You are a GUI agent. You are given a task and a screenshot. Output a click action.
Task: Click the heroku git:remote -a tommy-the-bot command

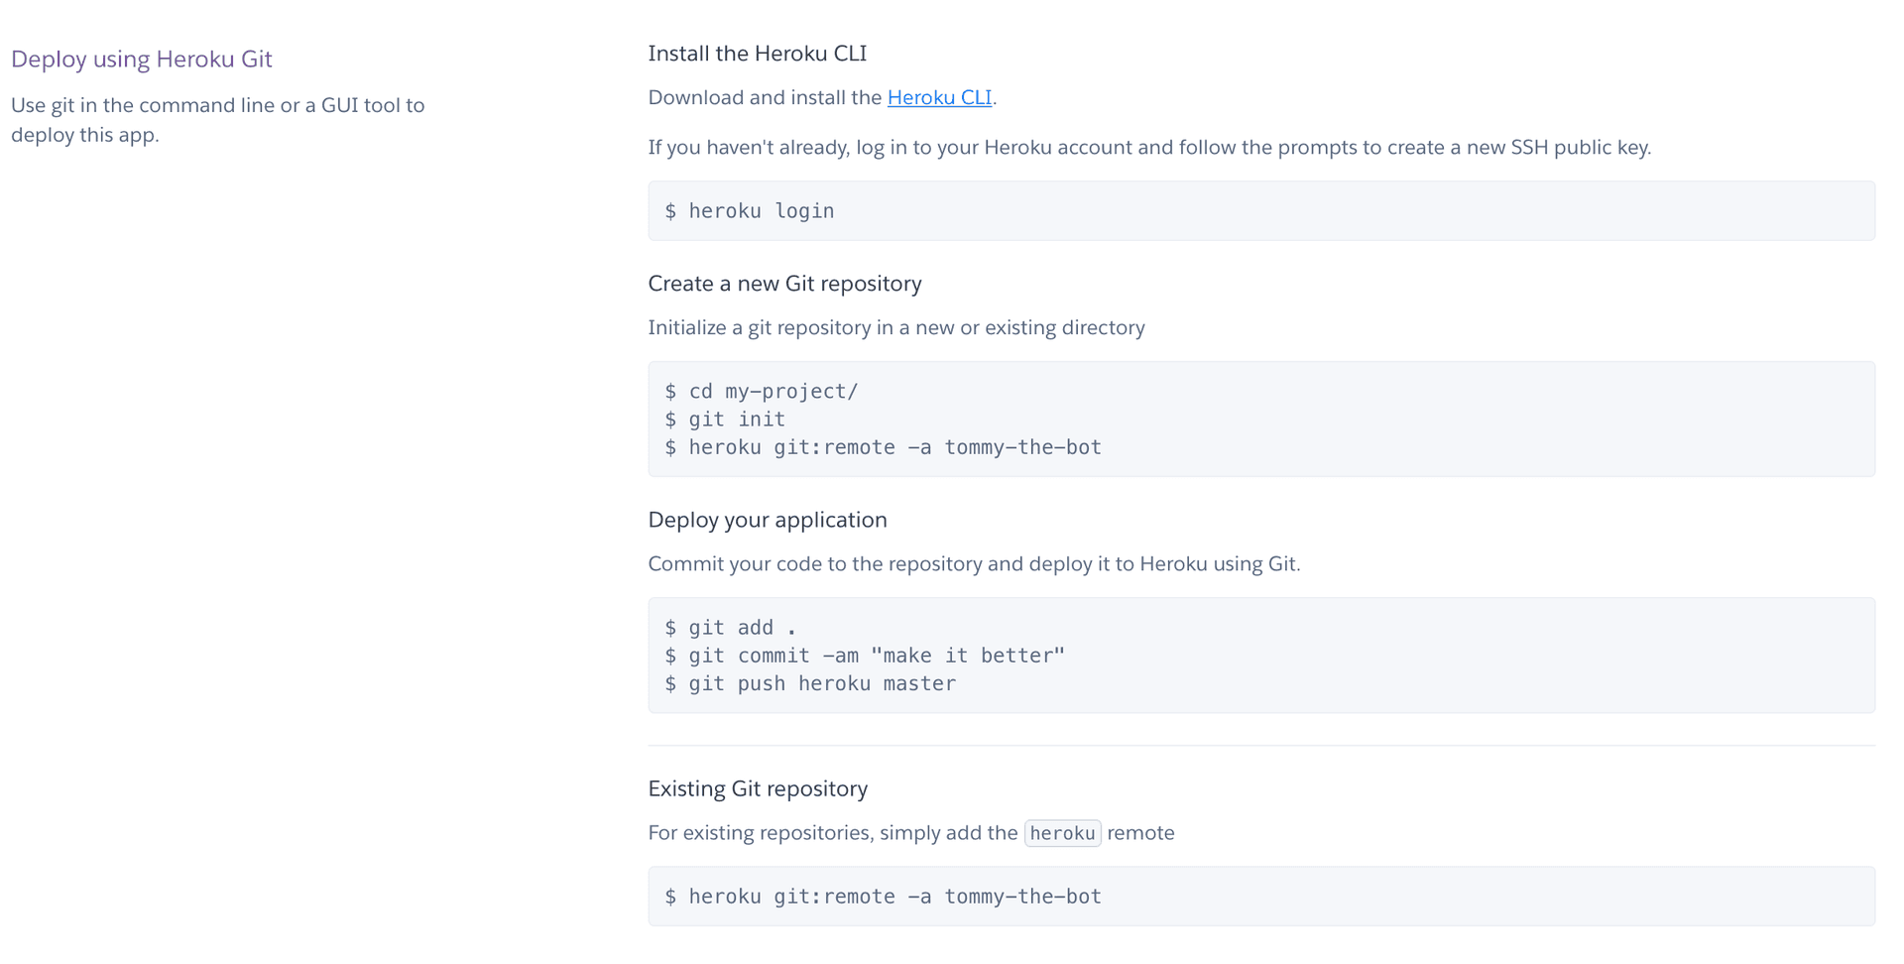tap(882, 446)
